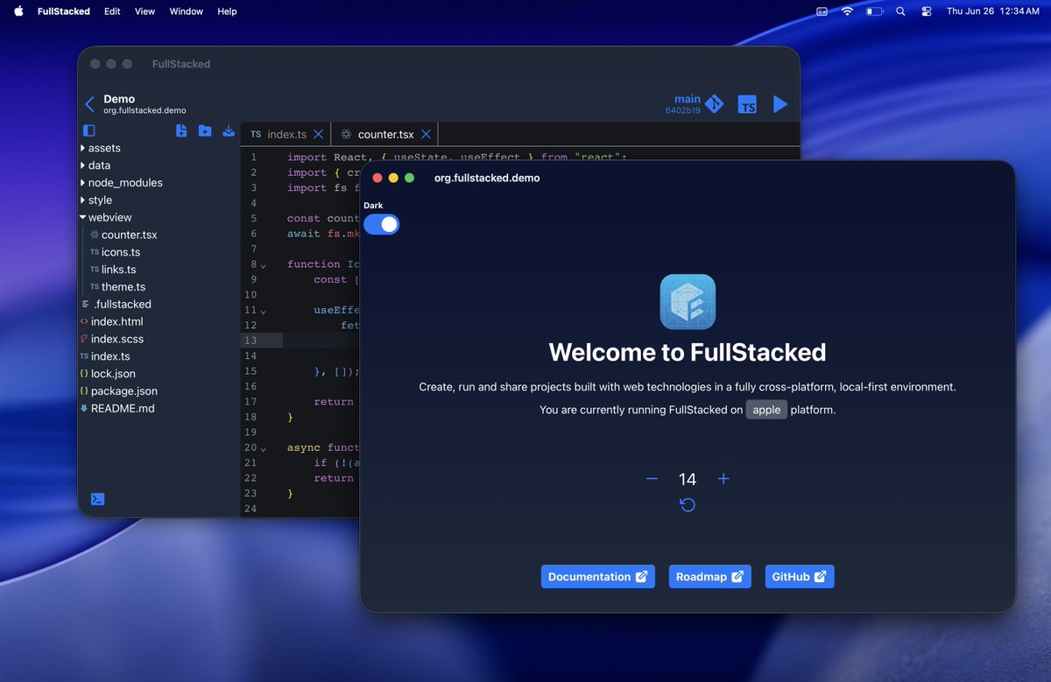Screen dimensions: 1051x682
Task: Run the project with the Play icon
Action: [780, 103]
